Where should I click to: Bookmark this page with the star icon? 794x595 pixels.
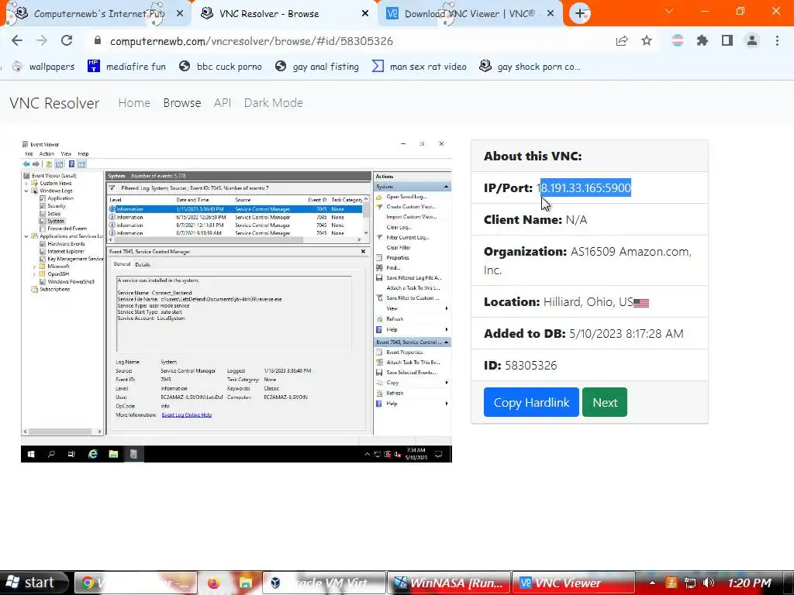tap(647, 41)
